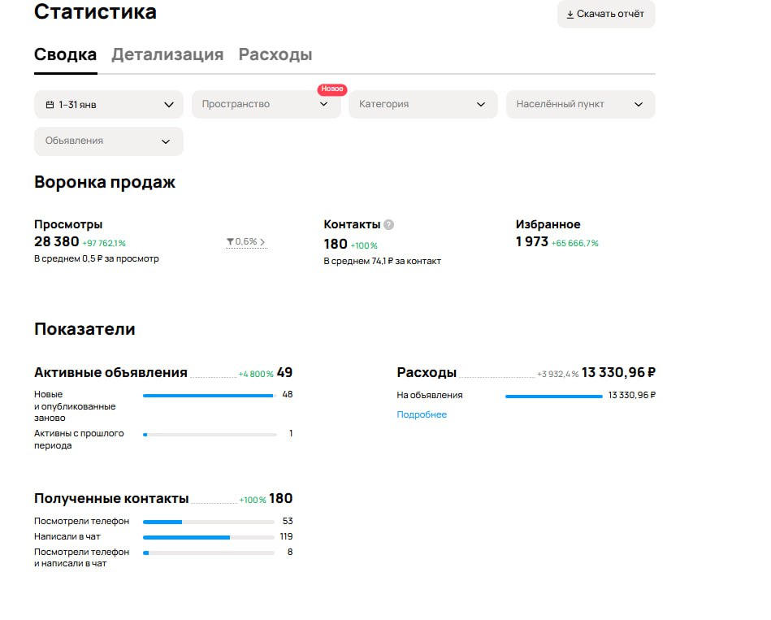
Task: Click the red Новое badge
Action: (x=331, y=89)
